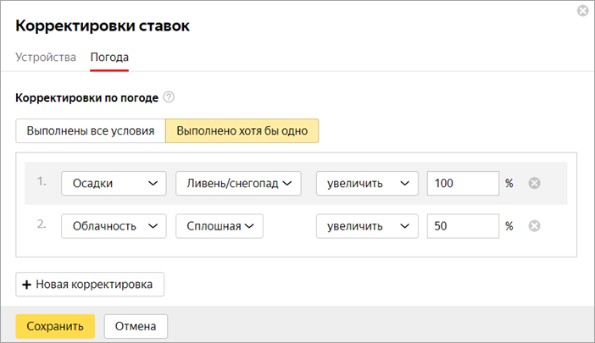Click the Корректировки по погоде heading

click(86, 98)
